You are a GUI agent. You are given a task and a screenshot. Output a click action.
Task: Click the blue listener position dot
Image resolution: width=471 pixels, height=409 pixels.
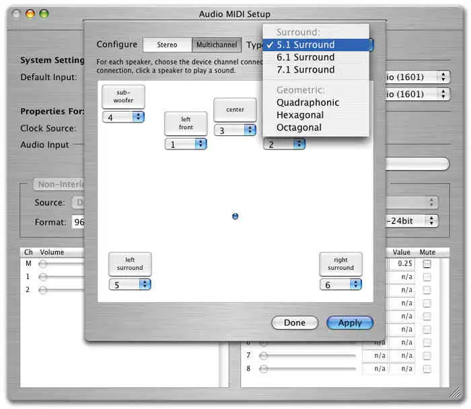tap(235, 216)
